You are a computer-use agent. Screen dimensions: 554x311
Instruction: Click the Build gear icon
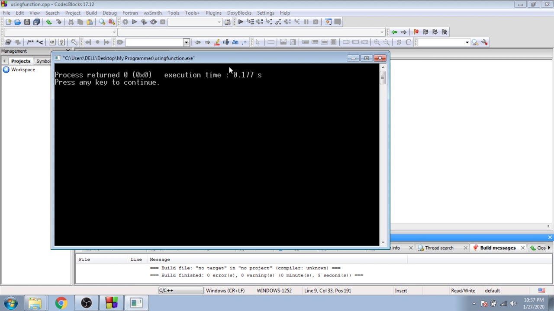point(125,22)
